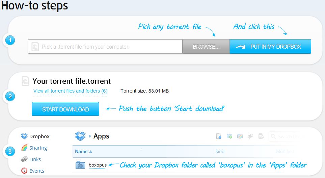
Task: Open Dropbox in the sidebar
Action: (x=39, y=136)
